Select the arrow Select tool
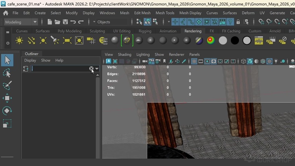 tap(7, 60)
